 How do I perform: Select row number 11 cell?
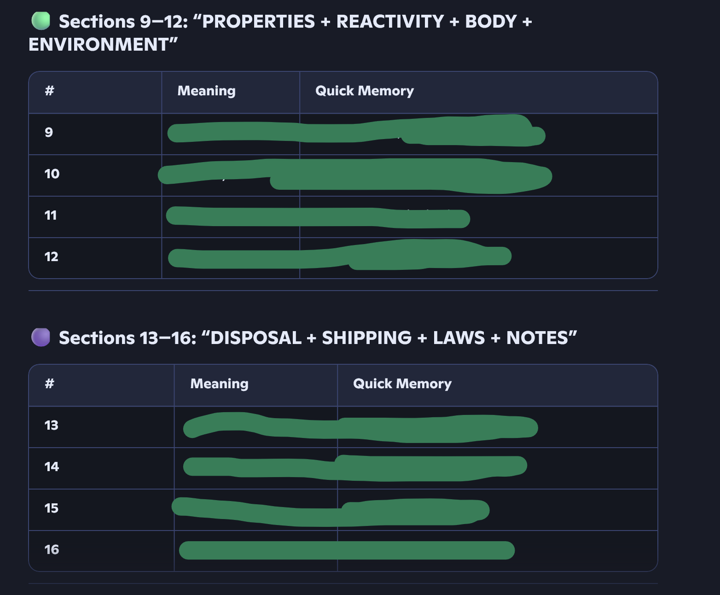click(51, 216)
